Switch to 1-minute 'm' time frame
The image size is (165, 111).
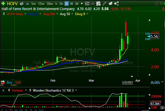tap(27, 4)
